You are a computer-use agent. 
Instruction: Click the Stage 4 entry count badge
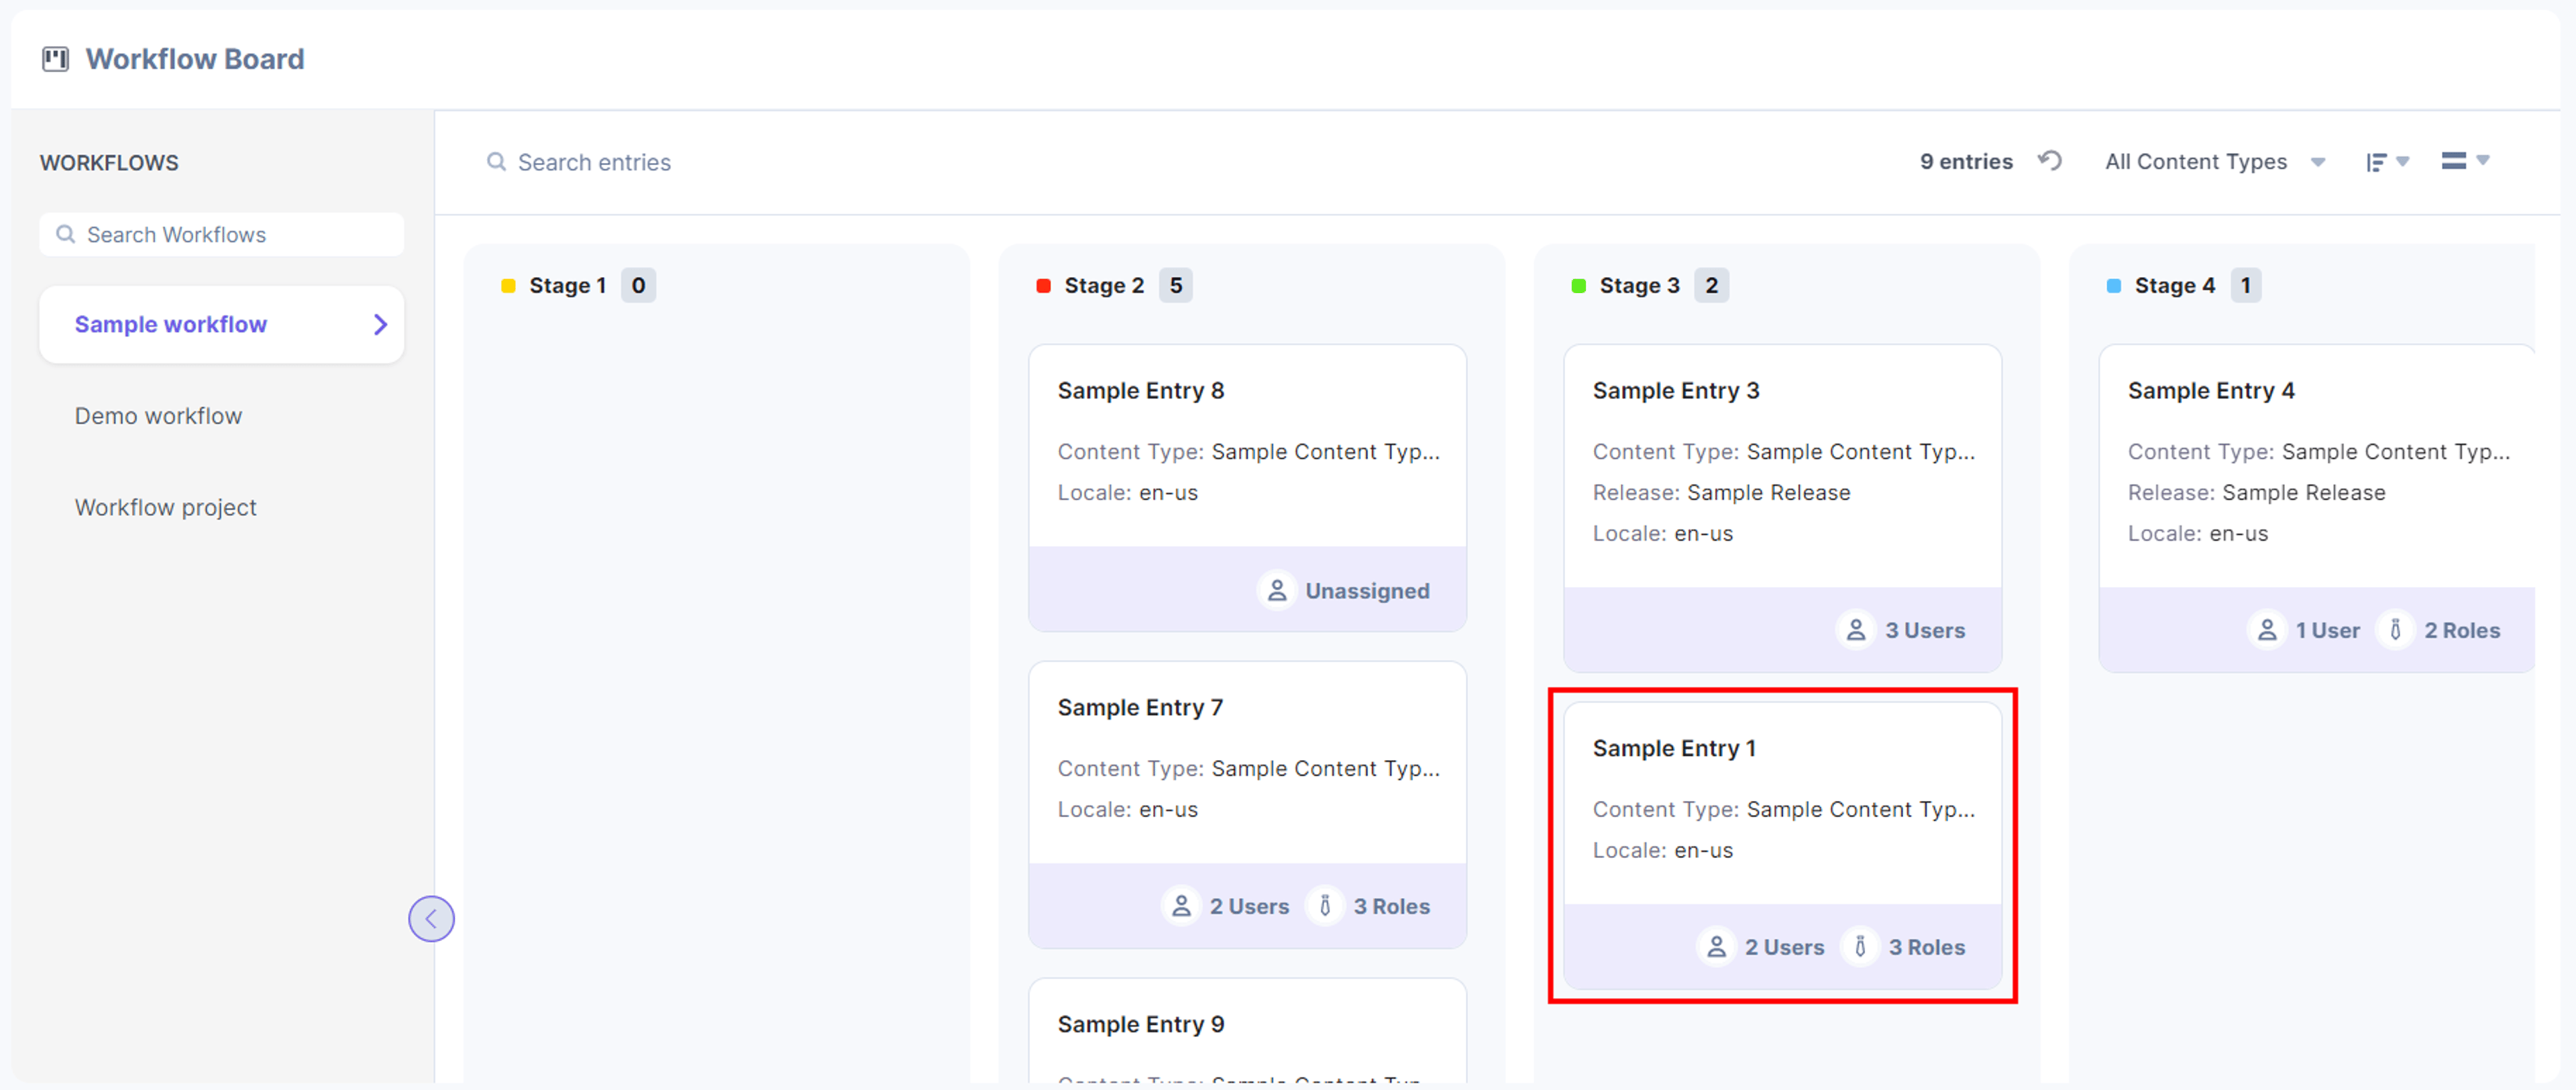[2246, 286]
